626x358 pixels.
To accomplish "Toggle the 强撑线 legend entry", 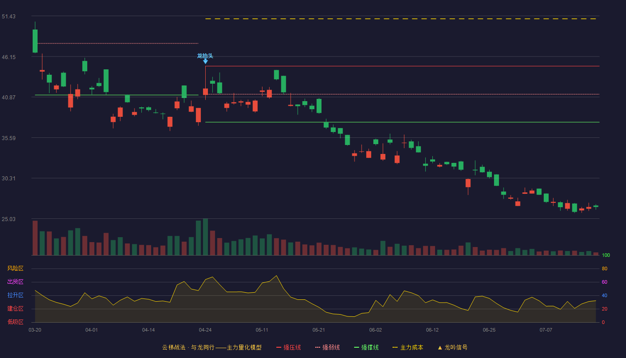I will tap(366, 347).
